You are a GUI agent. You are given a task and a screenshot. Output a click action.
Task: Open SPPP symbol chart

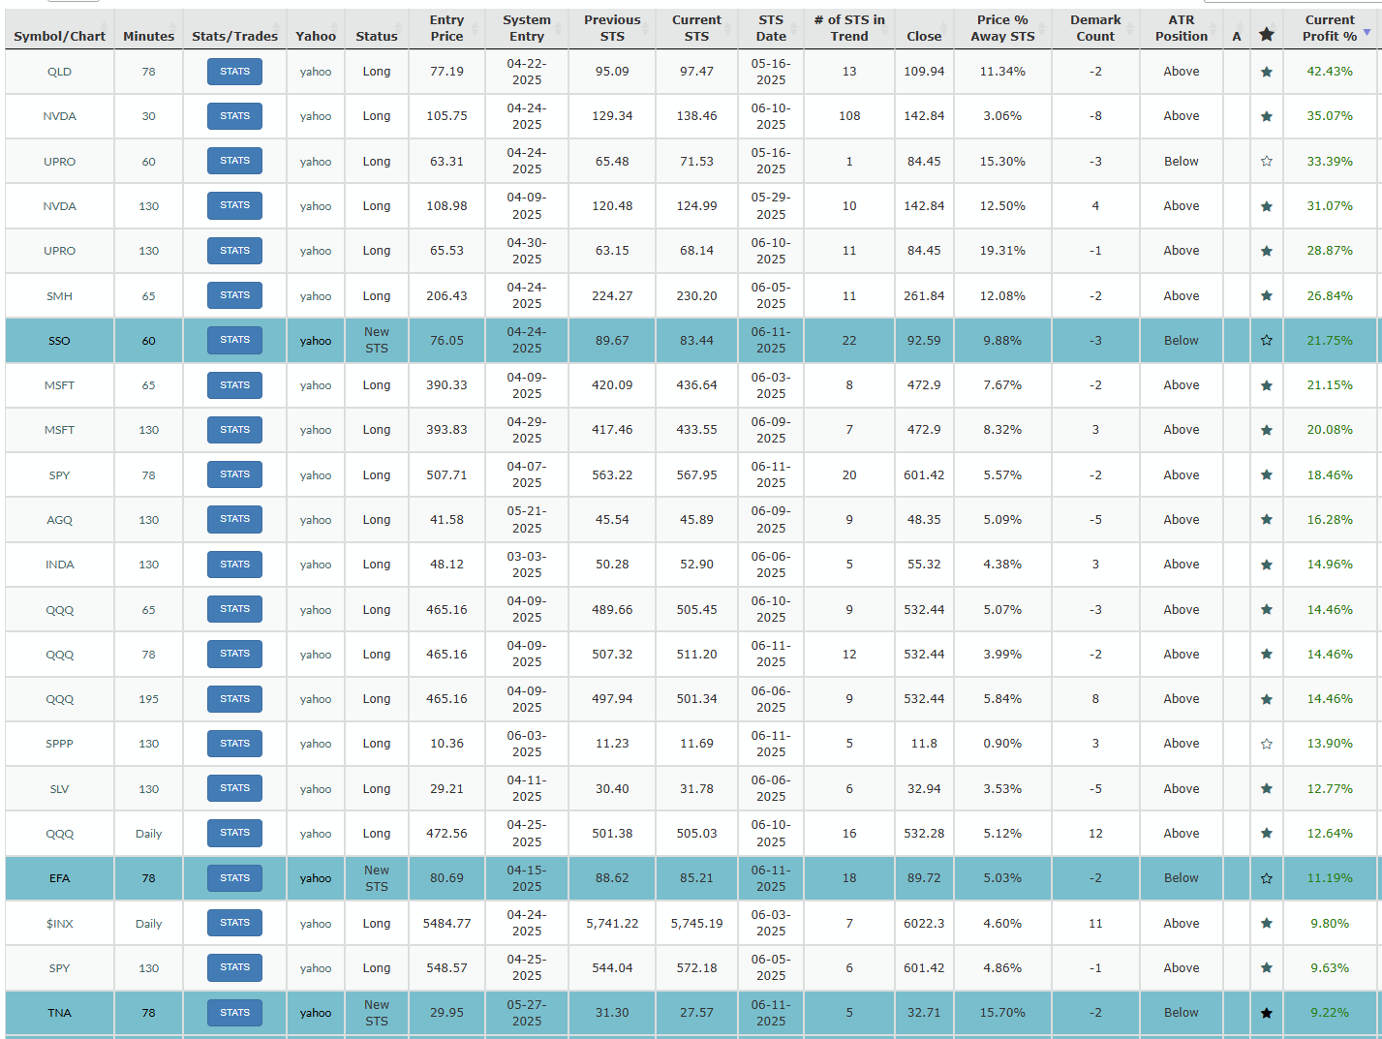tap(59, 744)
